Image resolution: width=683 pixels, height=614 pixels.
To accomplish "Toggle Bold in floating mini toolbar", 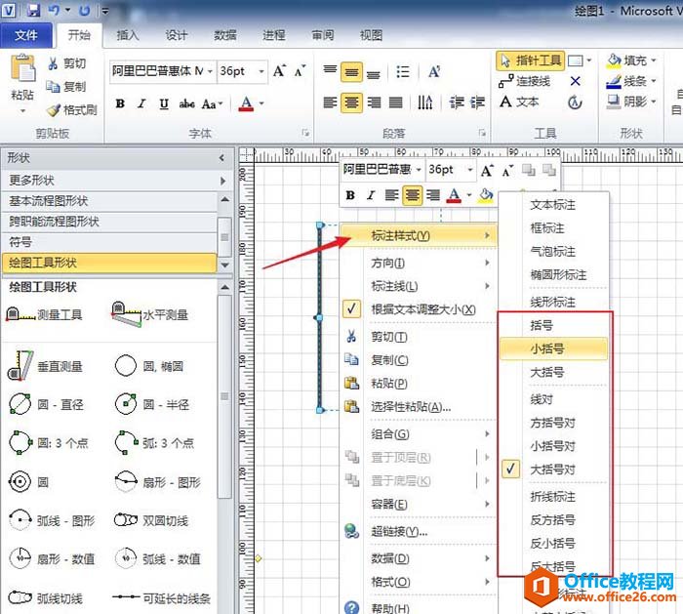I will pyautogui.click(x=350, y=195).
